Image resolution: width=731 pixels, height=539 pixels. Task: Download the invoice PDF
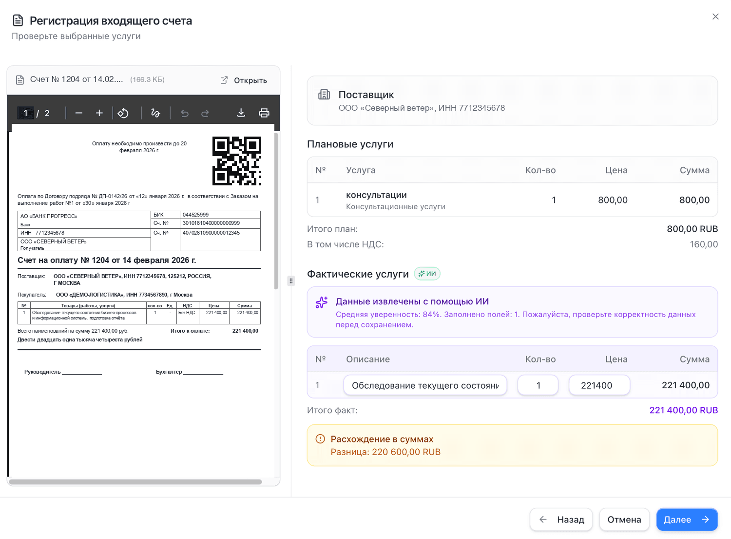tap(241, 113)
